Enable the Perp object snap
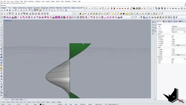The width and height of the screenshot is (186, 105). [27, 102]
